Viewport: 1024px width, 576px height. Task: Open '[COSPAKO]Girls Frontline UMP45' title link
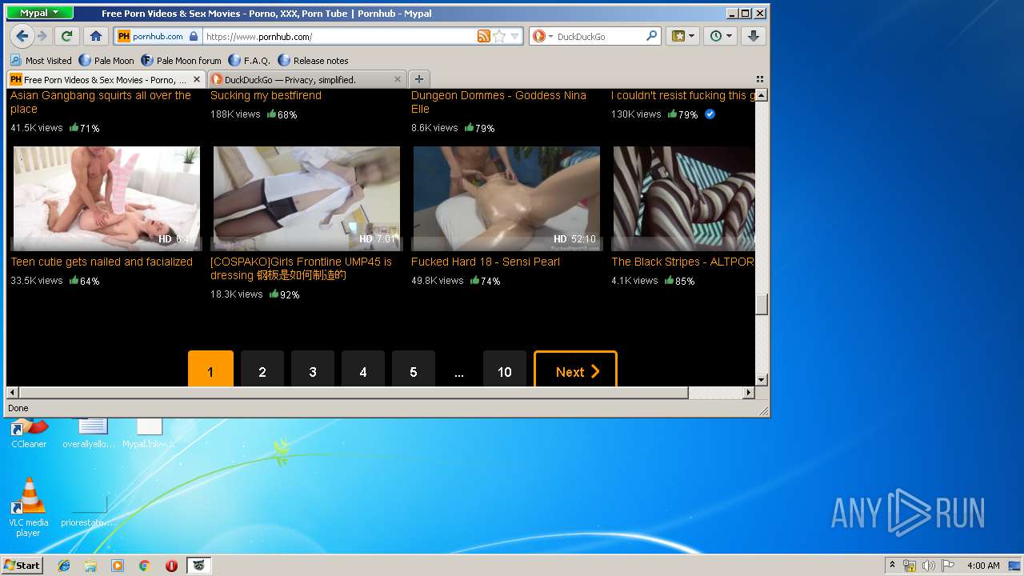(x=301, y=268)
